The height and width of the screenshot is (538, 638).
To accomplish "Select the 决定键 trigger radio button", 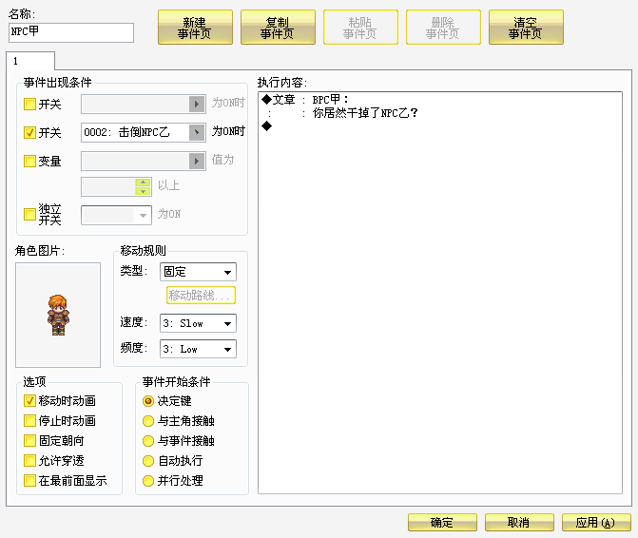I will pyautogui.click(x=148, y=401).
